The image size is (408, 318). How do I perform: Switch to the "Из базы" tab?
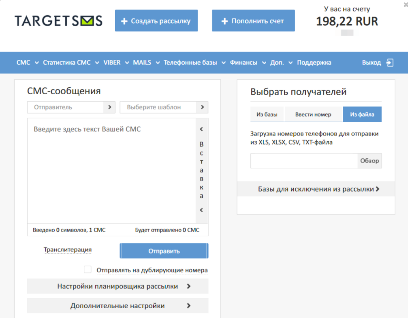[267, 114]
